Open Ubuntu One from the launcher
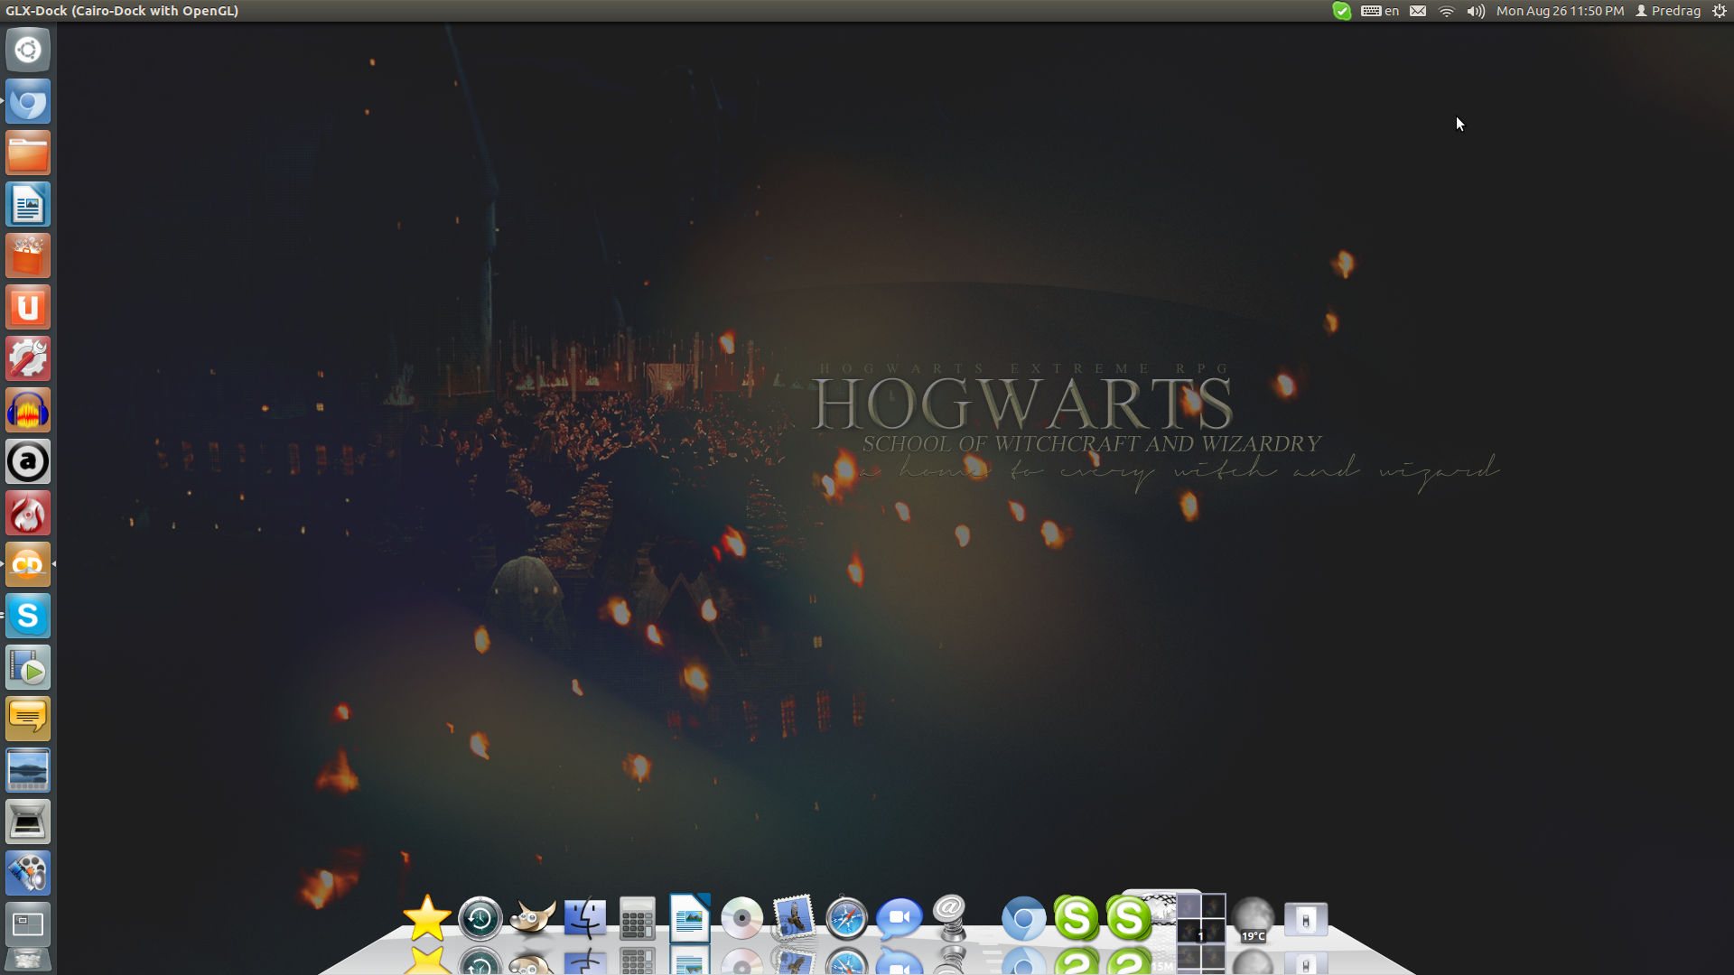Screen dimensions: 1734x975 (x=28, y=308)
